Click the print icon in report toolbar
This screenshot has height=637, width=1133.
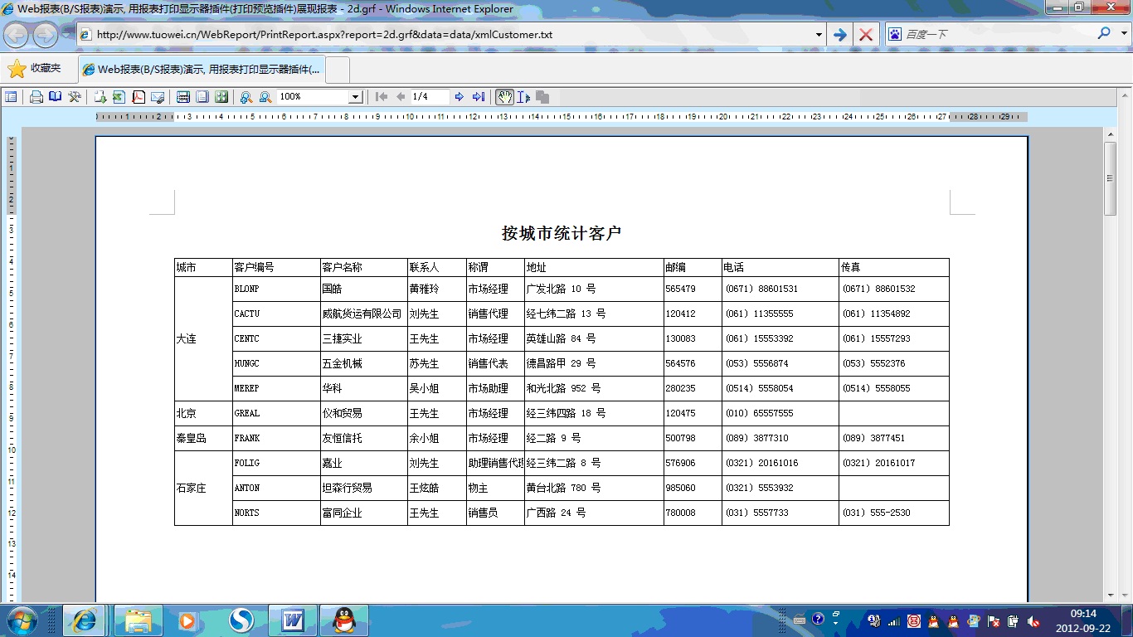36,97
